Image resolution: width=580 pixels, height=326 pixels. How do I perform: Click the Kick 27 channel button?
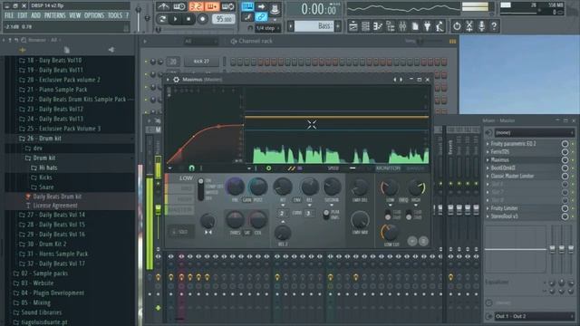click(x=201, y=62)
